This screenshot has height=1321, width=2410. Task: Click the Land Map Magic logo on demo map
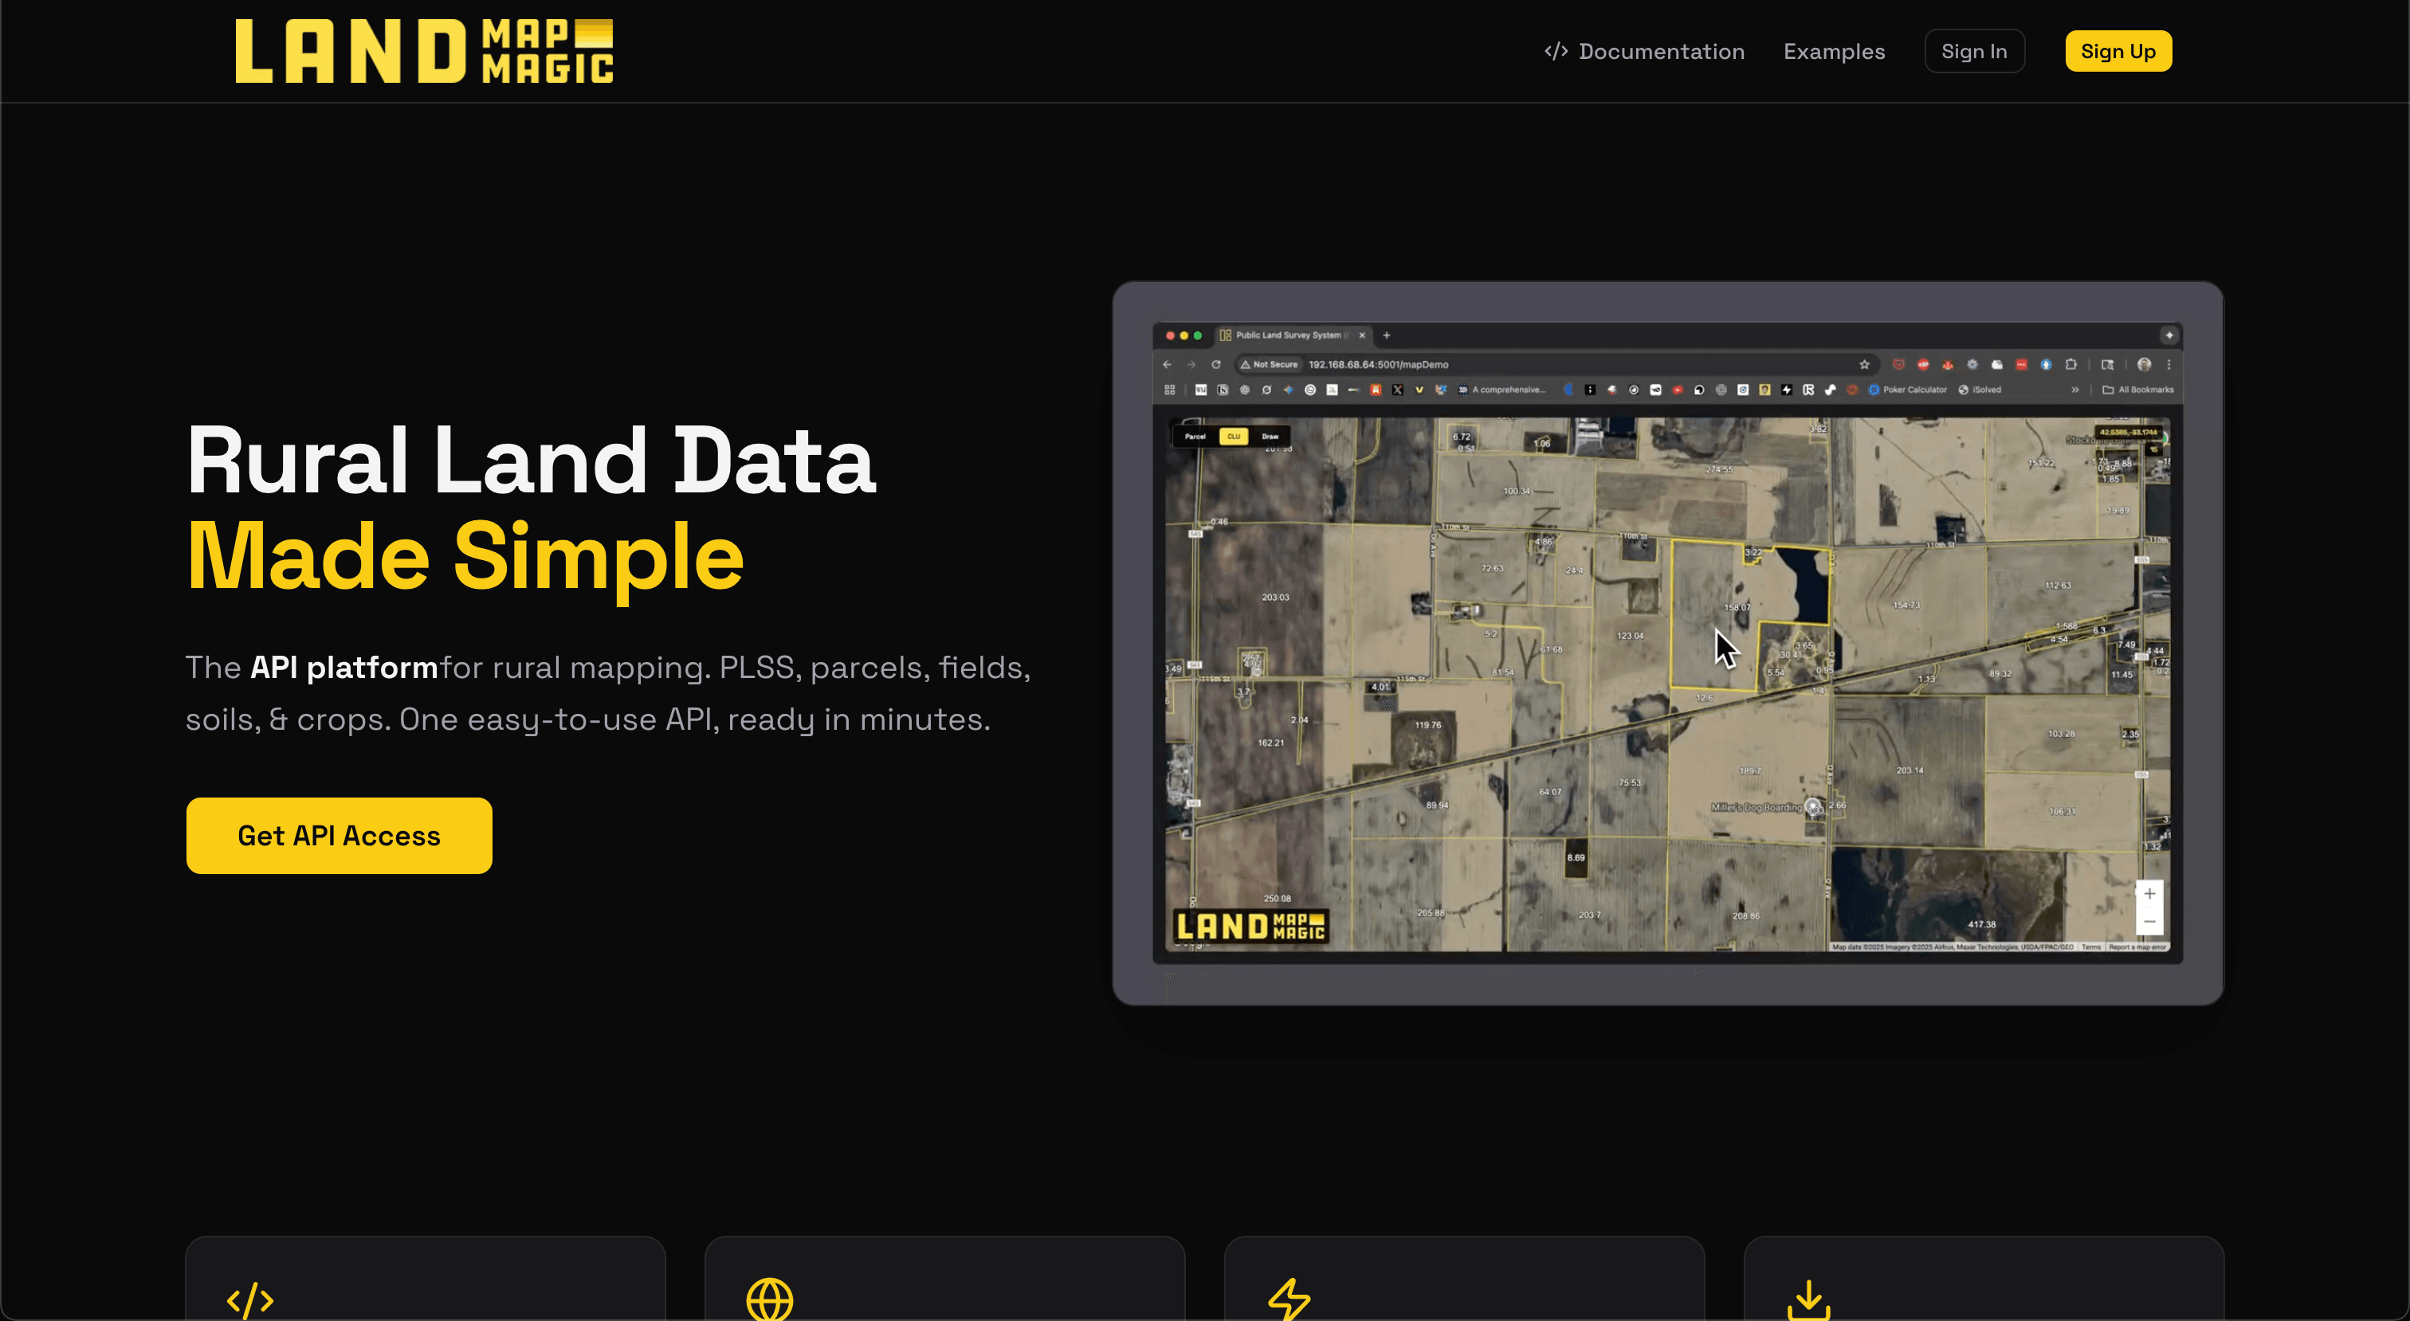(1251, 926)
